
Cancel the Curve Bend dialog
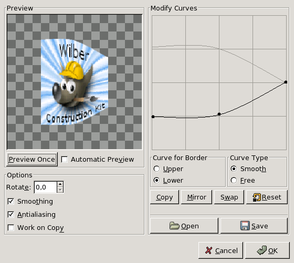point(220,250)
